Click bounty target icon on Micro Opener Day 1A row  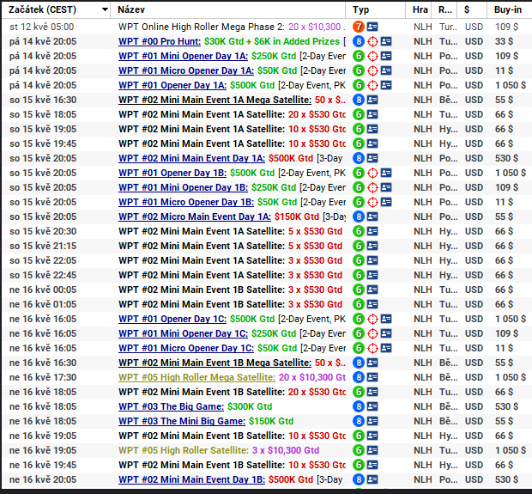[x=372, y=70]
